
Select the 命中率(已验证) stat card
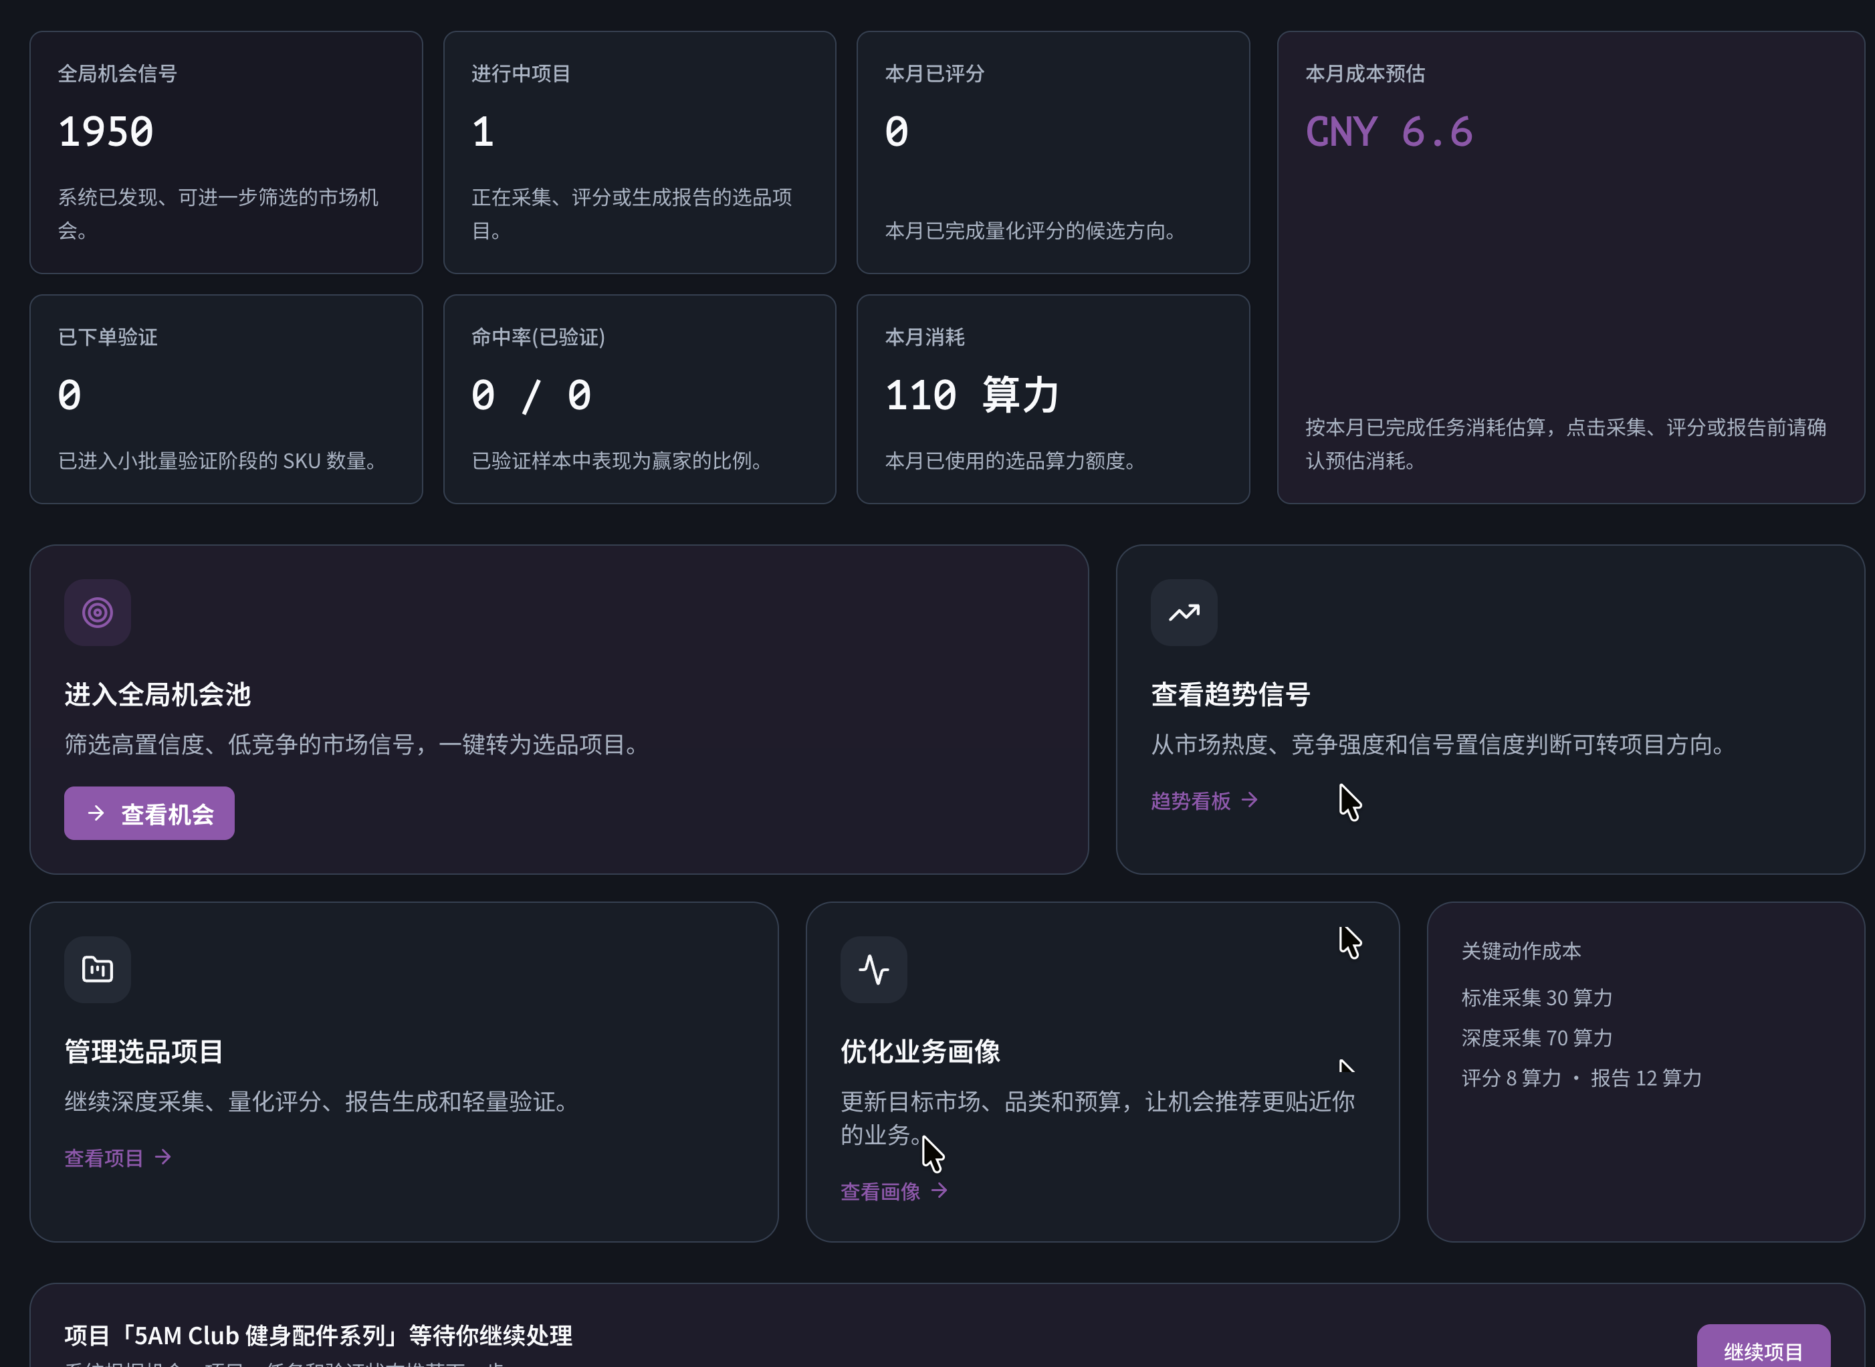[x=640, y=400]
